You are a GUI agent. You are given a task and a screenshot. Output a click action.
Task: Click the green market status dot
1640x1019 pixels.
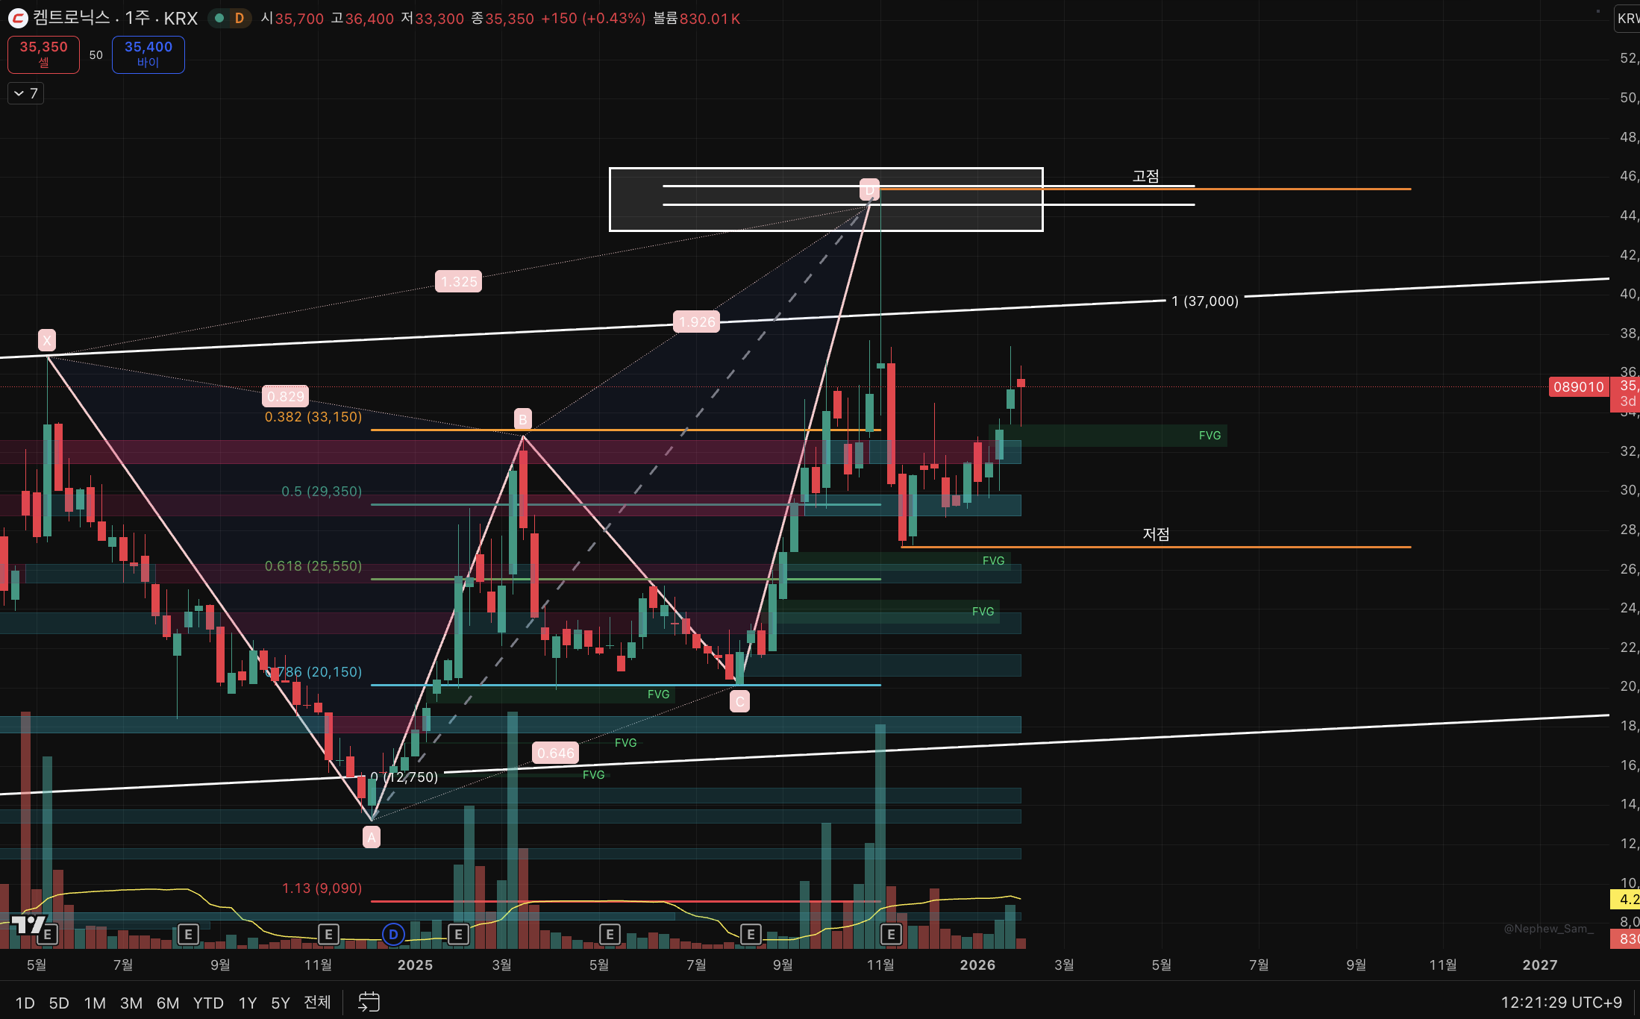point(219,18)
